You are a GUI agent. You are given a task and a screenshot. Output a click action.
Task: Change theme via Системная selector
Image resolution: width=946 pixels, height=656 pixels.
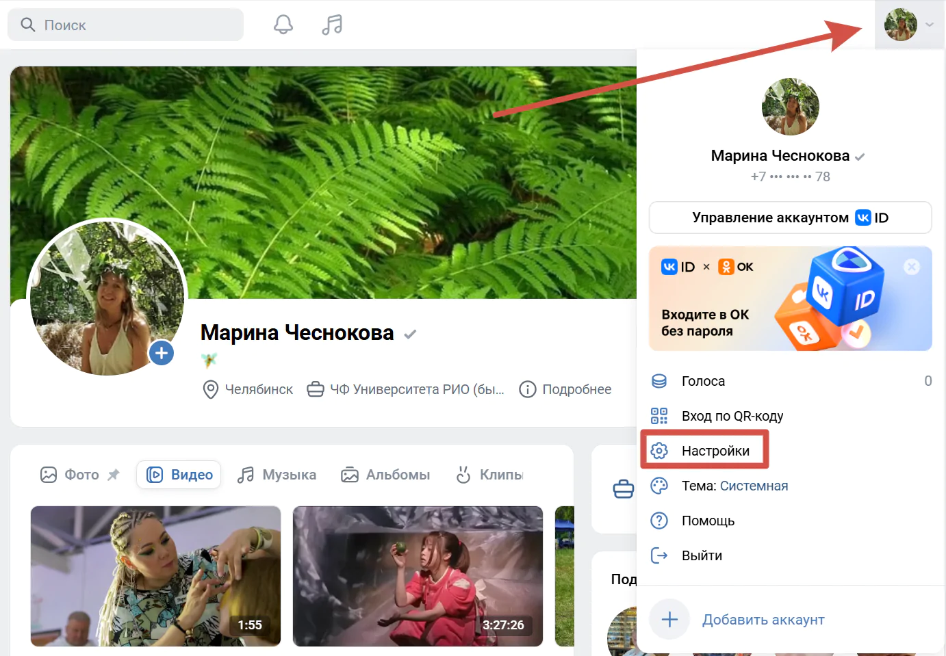(x=754, y=486)
